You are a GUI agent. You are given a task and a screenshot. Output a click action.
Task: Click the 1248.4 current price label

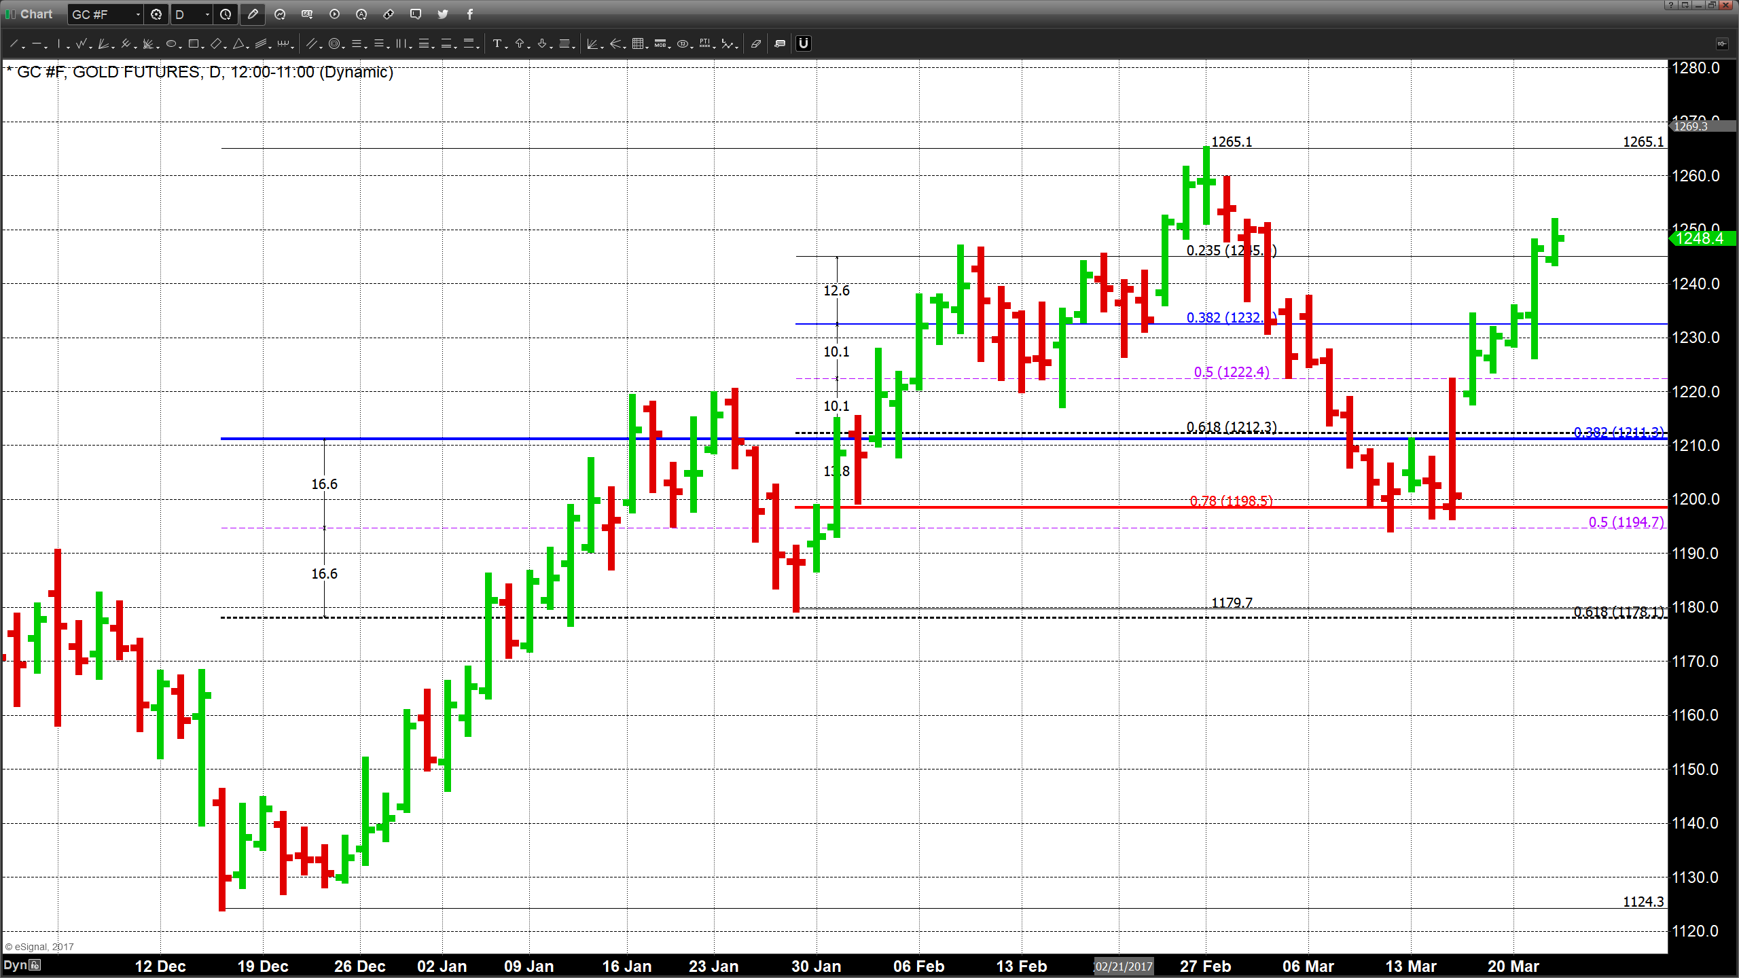pos(1702,238)
